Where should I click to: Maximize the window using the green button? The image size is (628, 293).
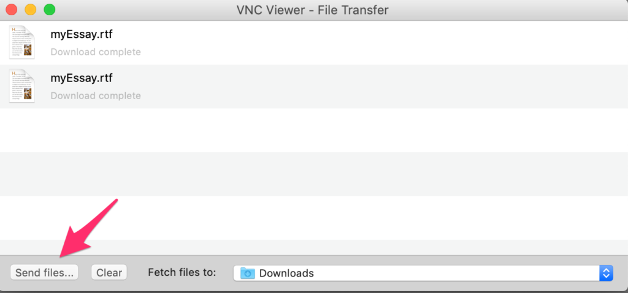49,10
